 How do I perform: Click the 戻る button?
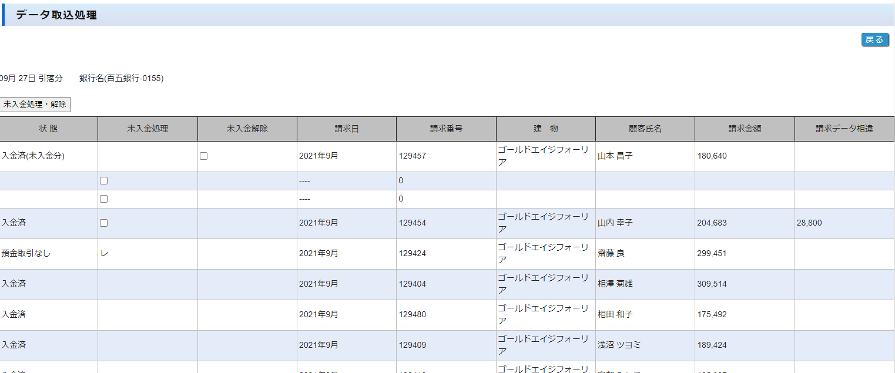tap(874, 39)
